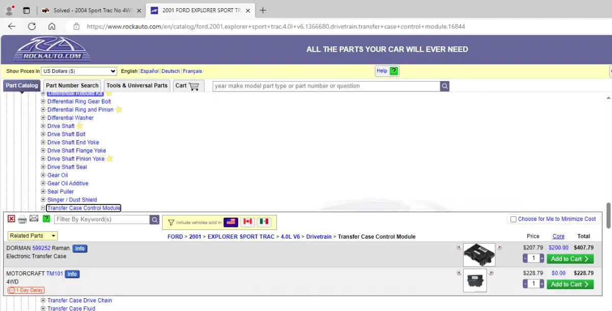Switch language to Español

point(149,71)
